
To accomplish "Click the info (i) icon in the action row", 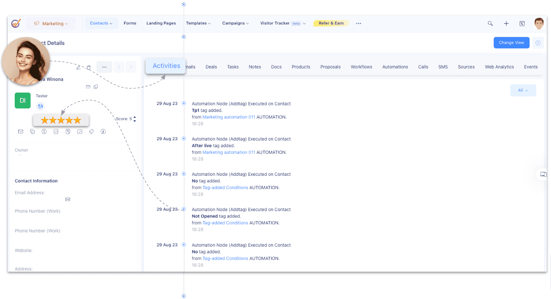I will pyautogui.click(x=103, y=131).
